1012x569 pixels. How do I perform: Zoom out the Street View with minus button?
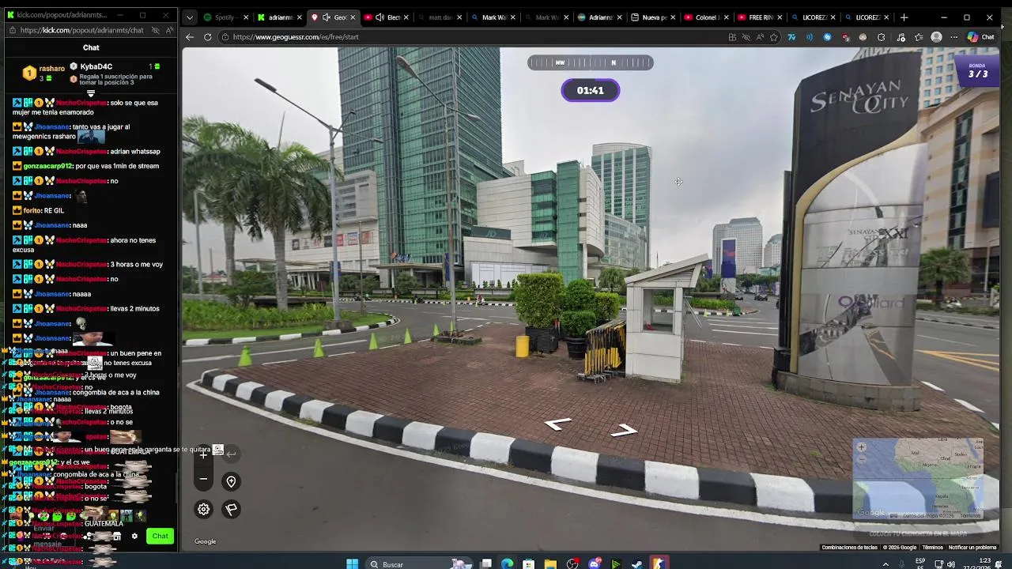click(x=203, y=479)
